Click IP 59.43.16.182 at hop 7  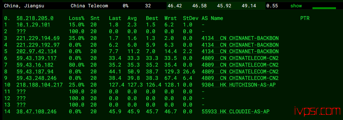tap(35, 65)
